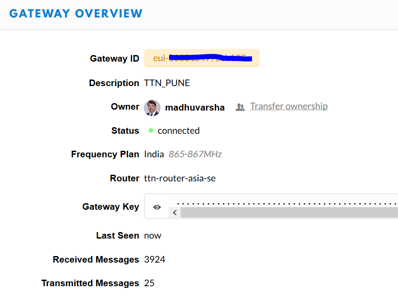Click the Last Seen value showing now
Image resolution: width=398 pixels, height=298 pixels.
153,235
